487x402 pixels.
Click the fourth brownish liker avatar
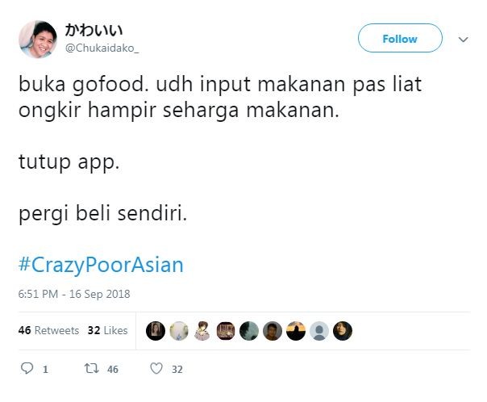[x=226, y=331]
